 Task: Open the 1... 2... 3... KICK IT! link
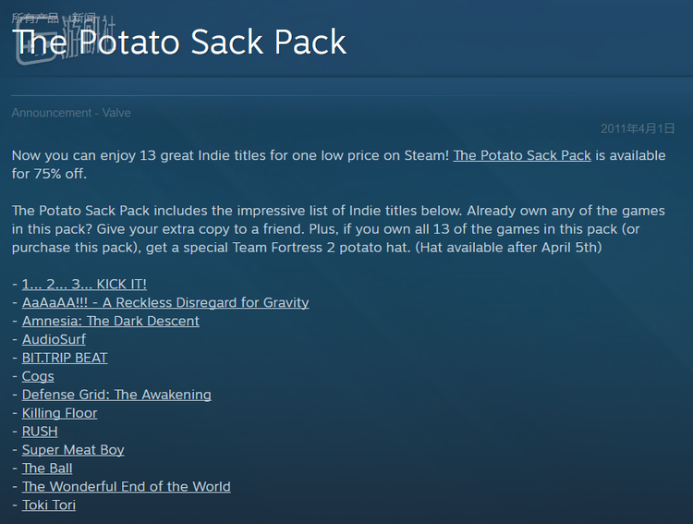tap(84, 284)
